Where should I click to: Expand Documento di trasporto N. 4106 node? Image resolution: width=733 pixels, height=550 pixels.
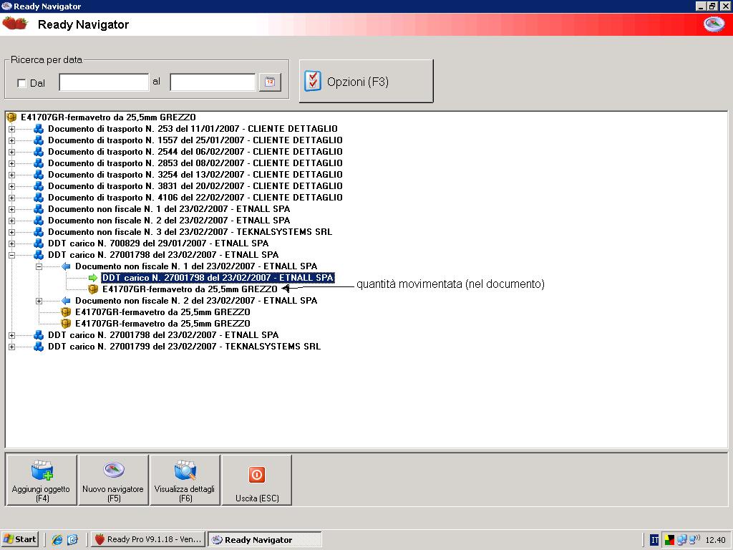tap(11, 198)
